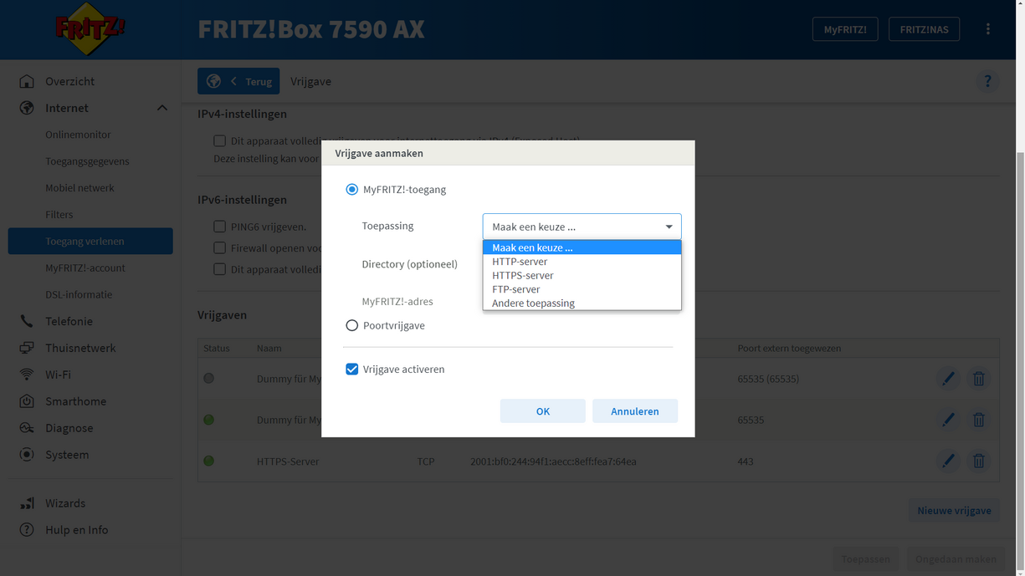Open MyFRITZ!-account submenu item
Screen dimensions: 1025x576
(x=85, y=268)
